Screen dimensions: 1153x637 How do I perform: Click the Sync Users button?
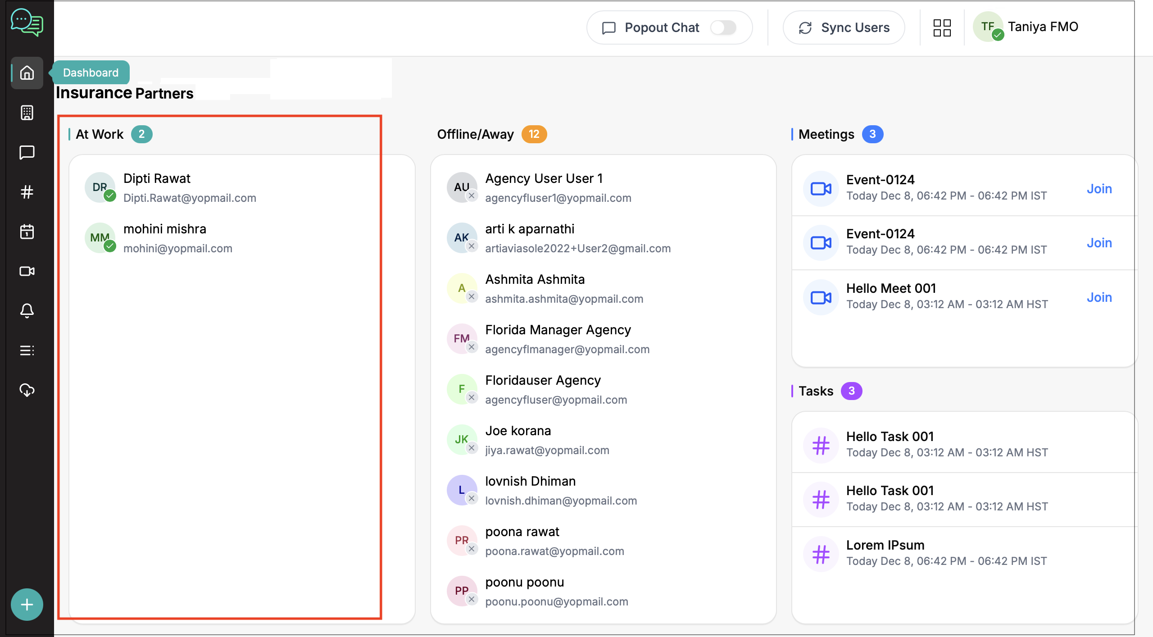pyautogui.click(x=844, y=27)
